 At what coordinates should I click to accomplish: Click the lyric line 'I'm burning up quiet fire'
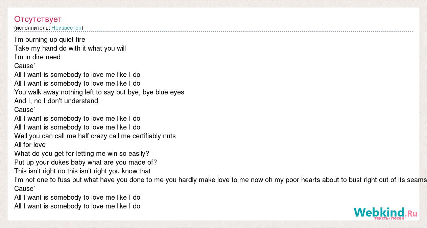click(x=50, y=39)
